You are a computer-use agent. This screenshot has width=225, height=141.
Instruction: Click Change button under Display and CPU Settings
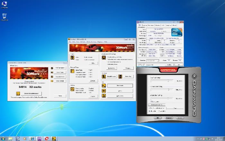128,68
